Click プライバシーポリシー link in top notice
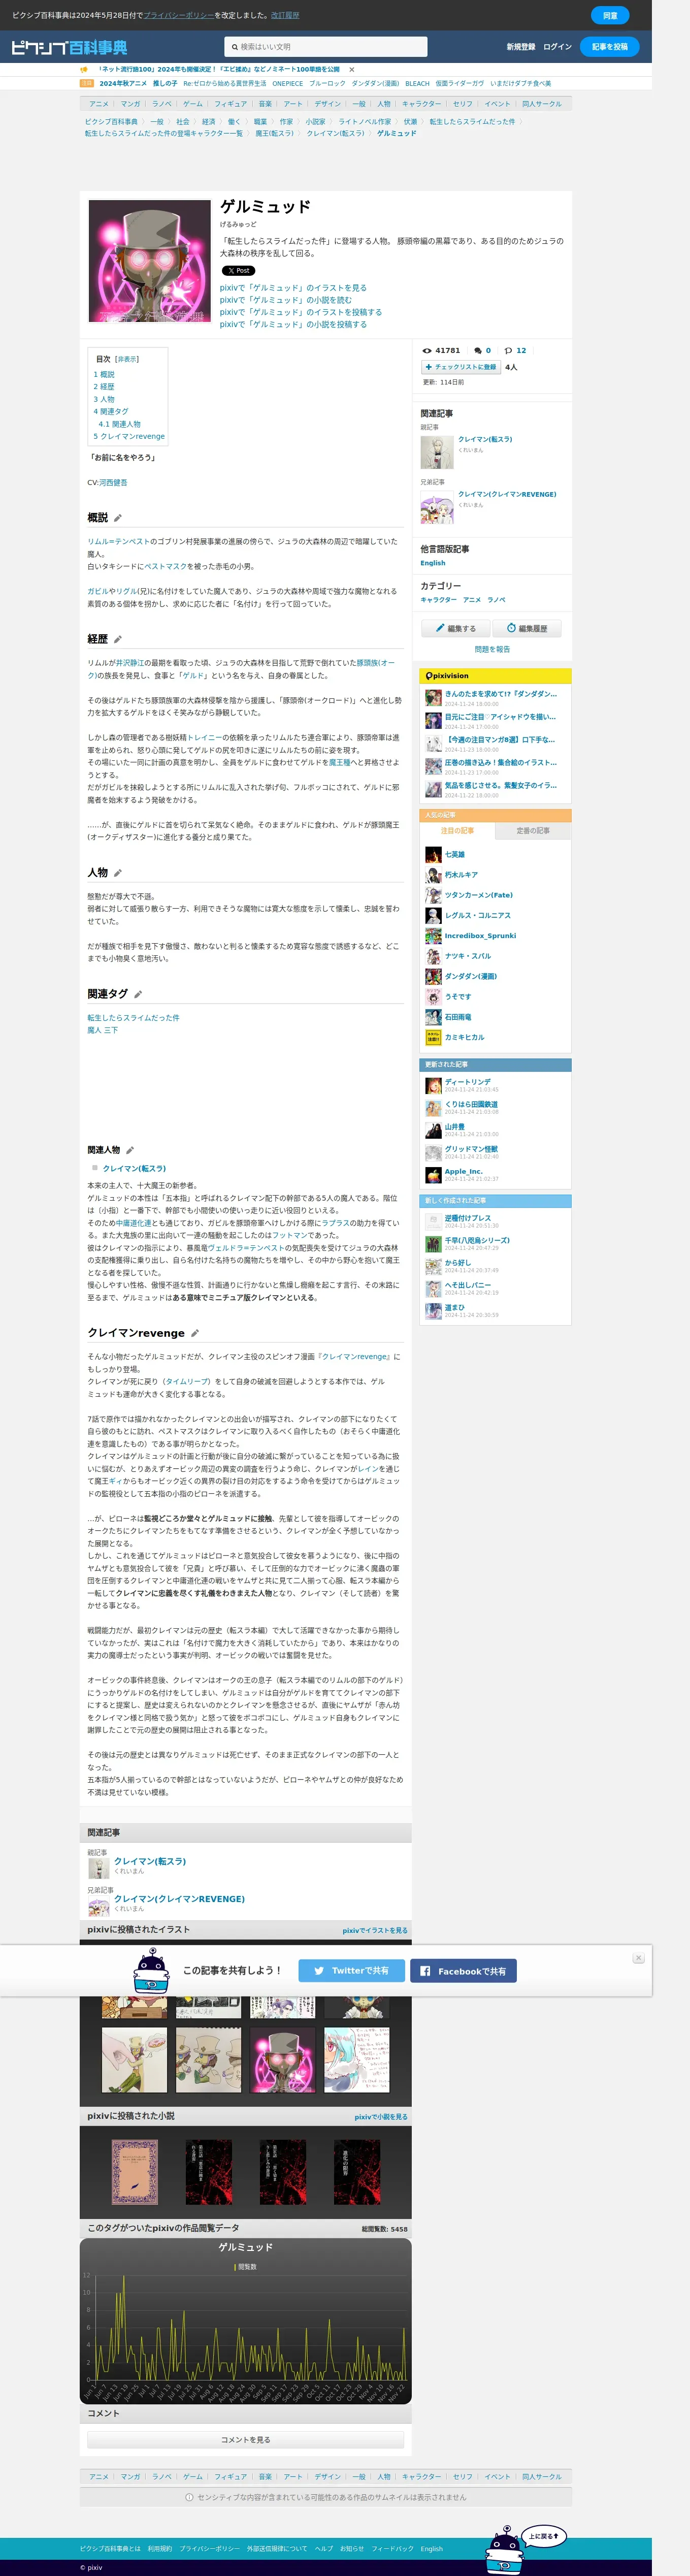The height and width of the screenshot is (2576, 690). [x=178, y=15]
